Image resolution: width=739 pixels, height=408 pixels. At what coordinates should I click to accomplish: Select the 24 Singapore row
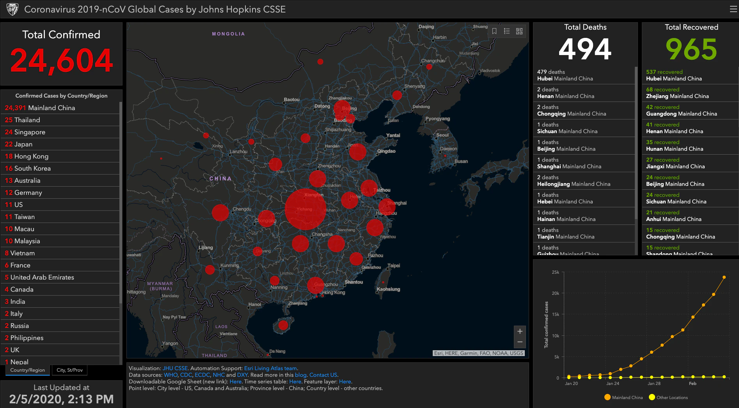(x=60, y=132)
